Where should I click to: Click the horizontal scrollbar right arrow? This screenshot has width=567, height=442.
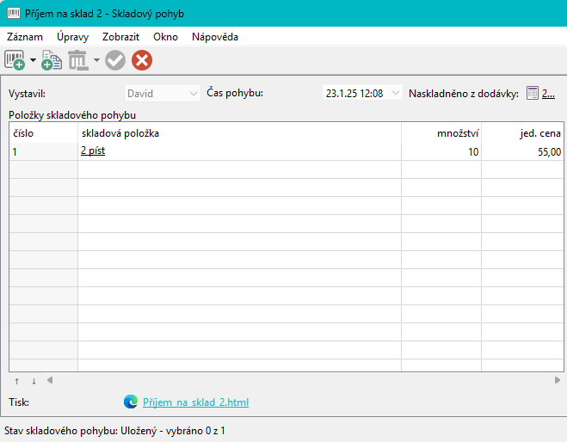[x=558, y=380]
